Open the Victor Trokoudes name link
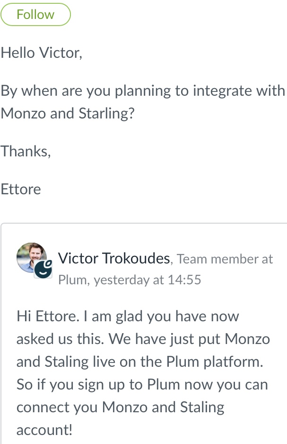 (x=114, y=258)
